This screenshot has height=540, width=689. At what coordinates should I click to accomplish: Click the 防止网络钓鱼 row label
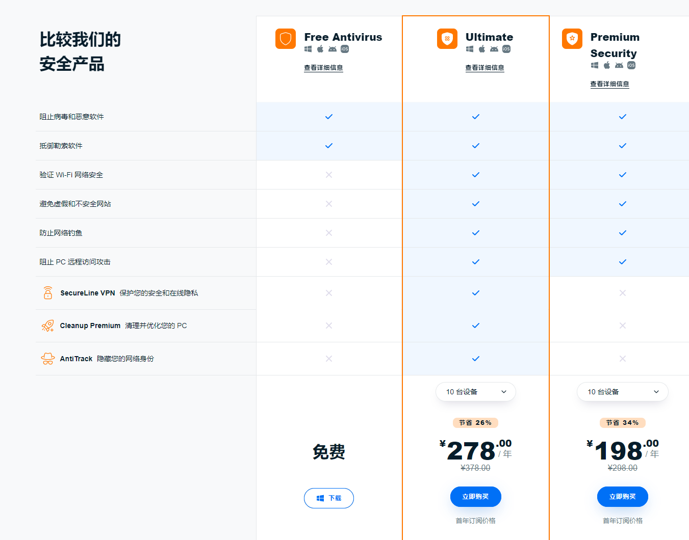click(61, 233)
